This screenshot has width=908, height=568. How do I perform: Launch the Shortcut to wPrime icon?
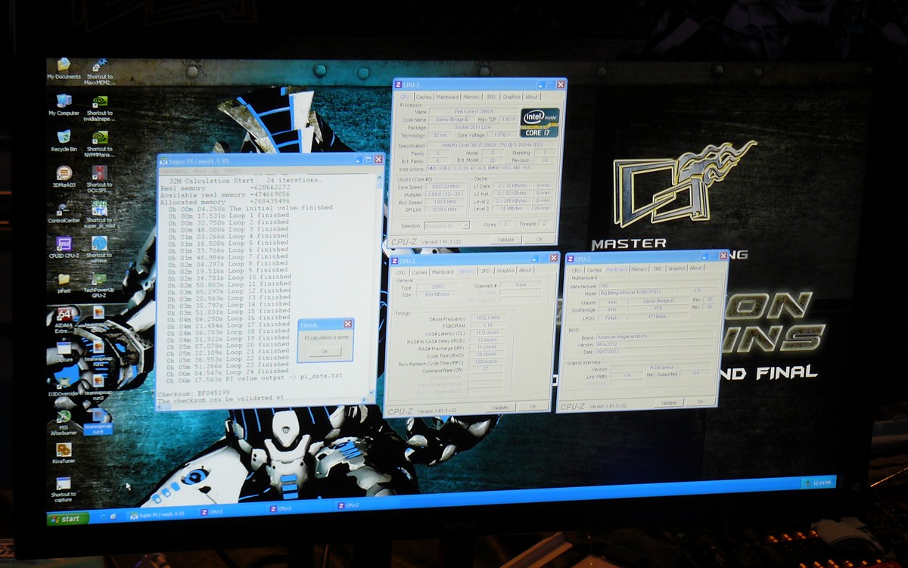pyautogui.click(x=99, y=250)
